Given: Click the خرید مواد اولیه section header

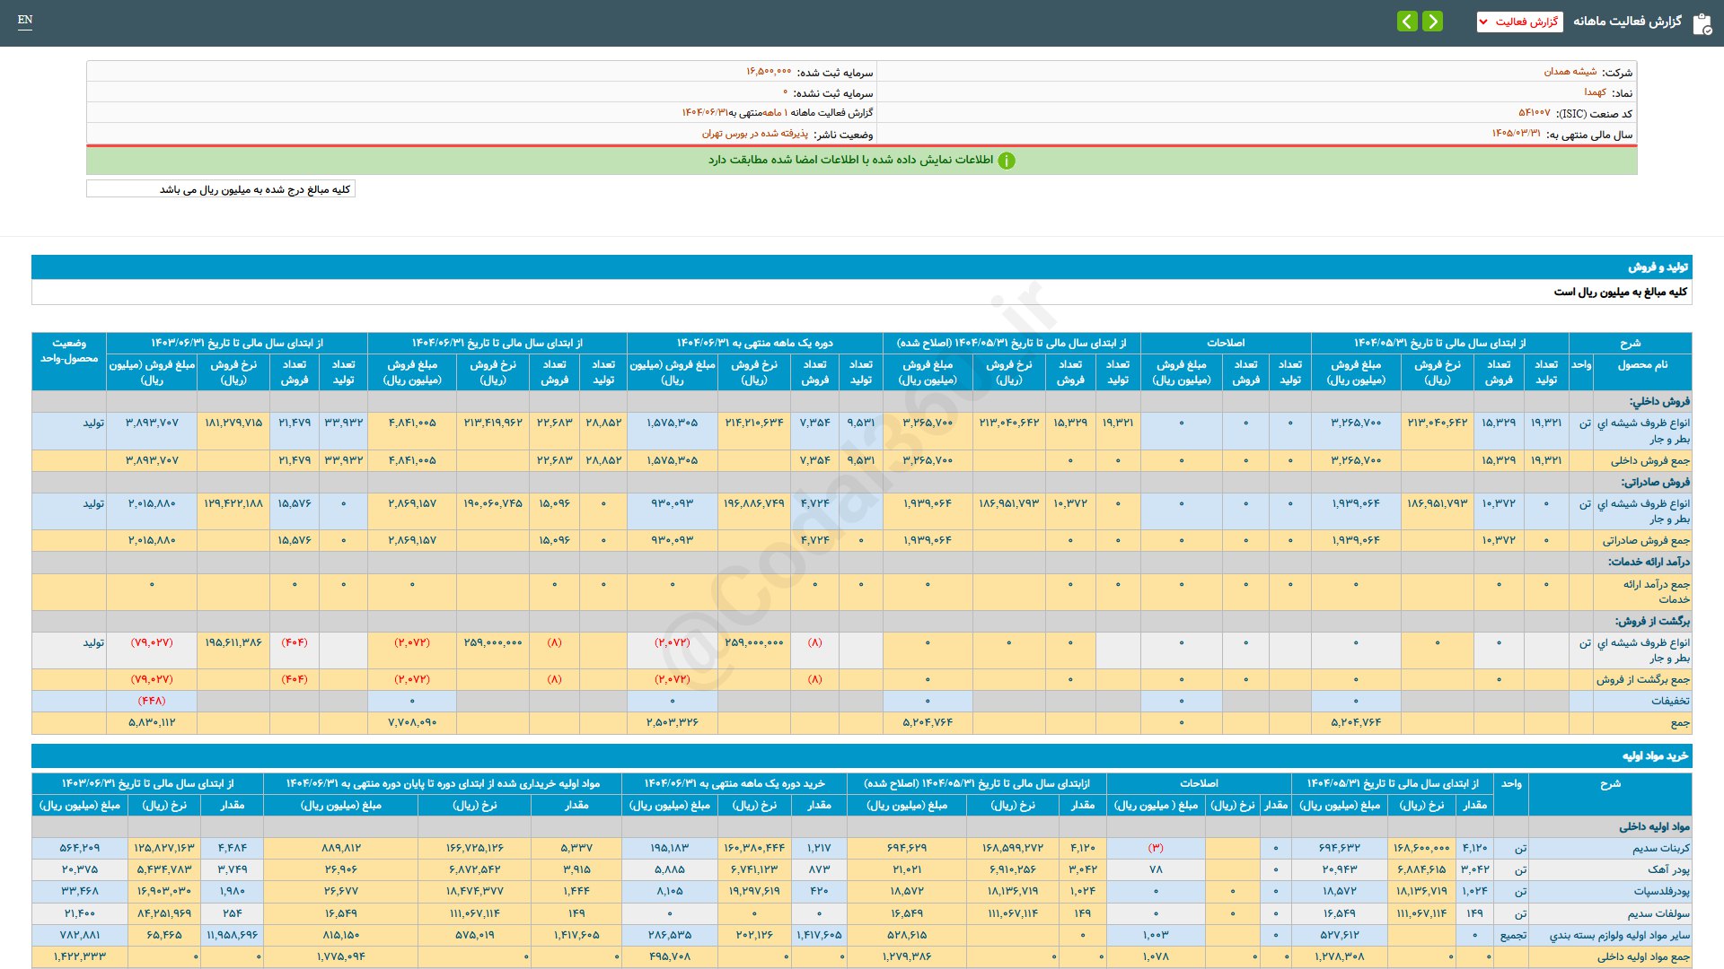Looking at the screenshot, I should click(1654, 756).
